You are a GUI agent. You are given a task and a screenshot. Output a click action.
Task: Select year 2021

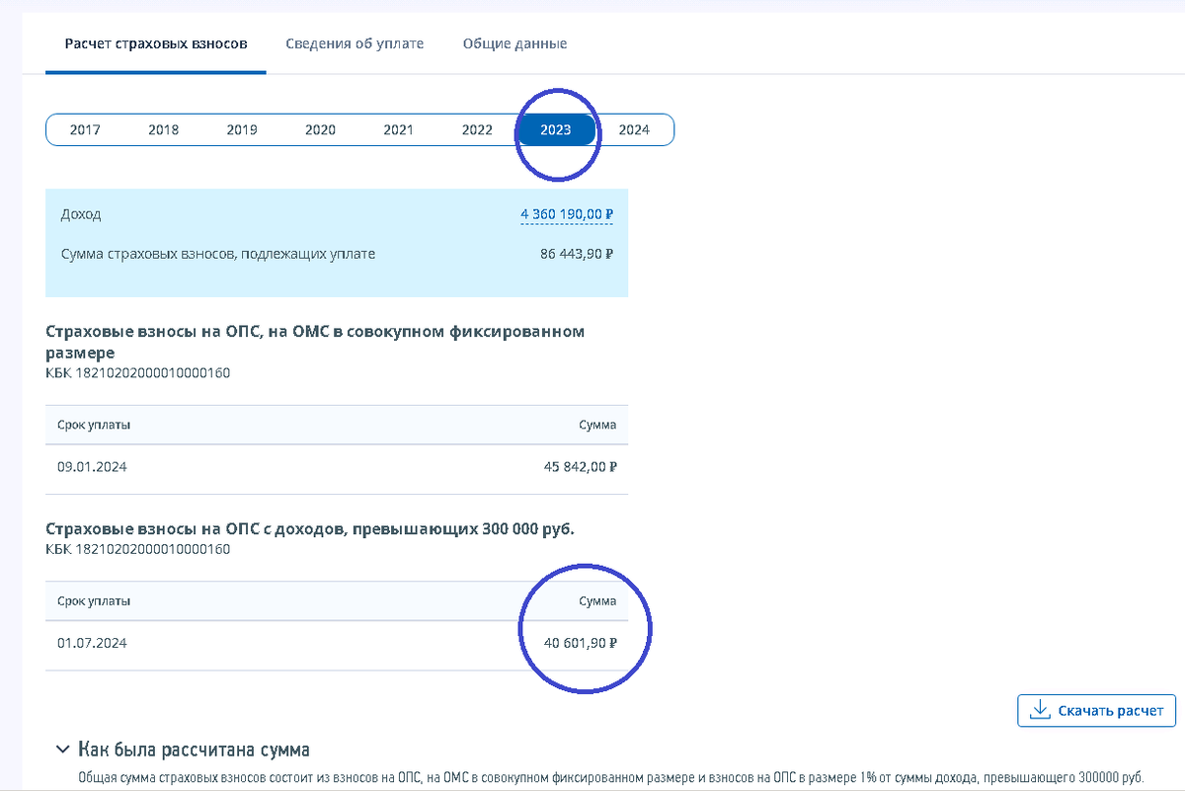[x=399, y=129]
